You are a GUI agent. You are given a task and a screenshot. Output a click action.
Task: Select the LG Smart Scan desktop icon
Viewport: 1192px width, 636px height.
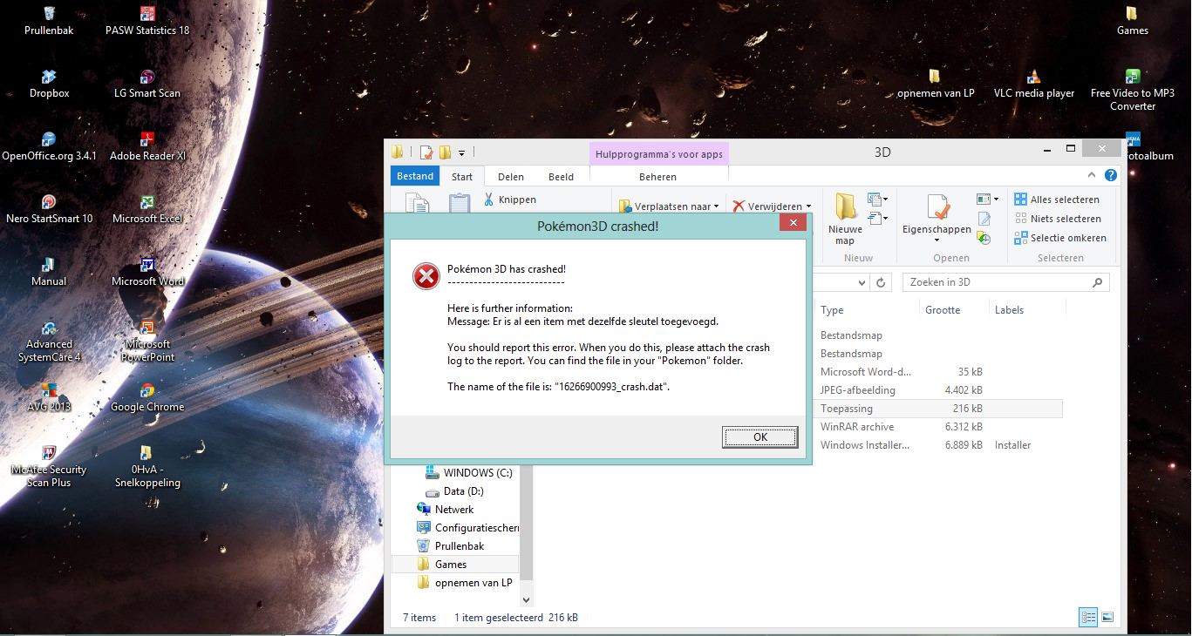[x=147, y=84]
